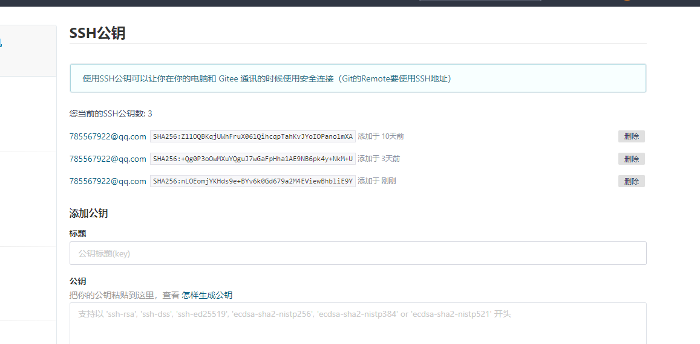
Task: Delete the SSH key added 3天前
Action: tap(631, 159)
